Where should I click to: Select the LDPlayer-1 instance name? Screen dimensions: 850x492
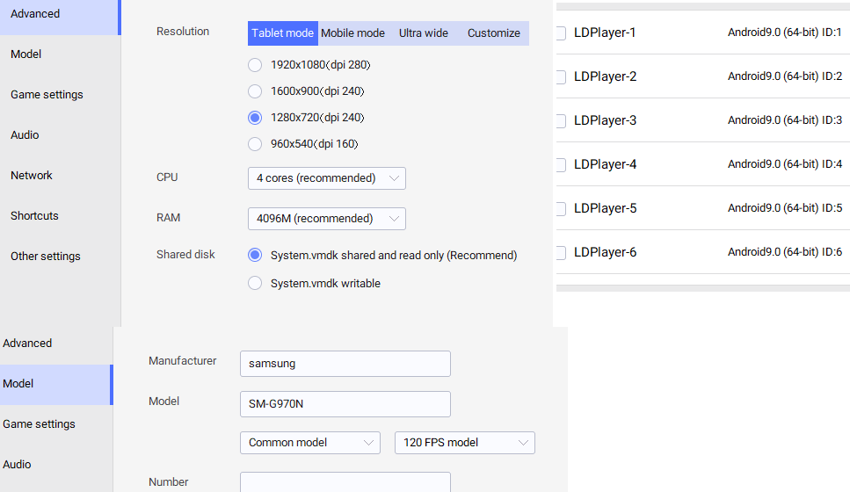click(x=605, y=33)
